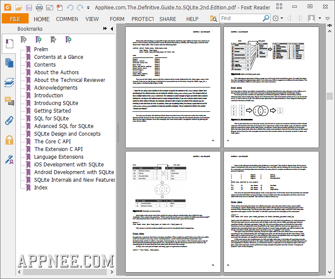Image resolution: width=335 pixels, height=279 pixels.
Task: Select SQLite Design and Concepts bookmark
Action: tap(68, 134)
